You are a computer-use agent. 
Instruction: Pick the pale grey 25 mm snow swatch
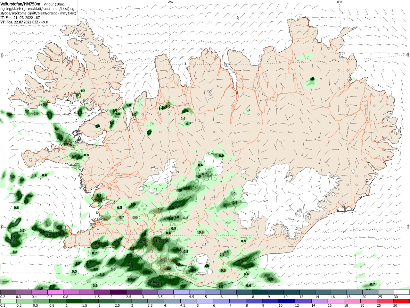point(386,292)
